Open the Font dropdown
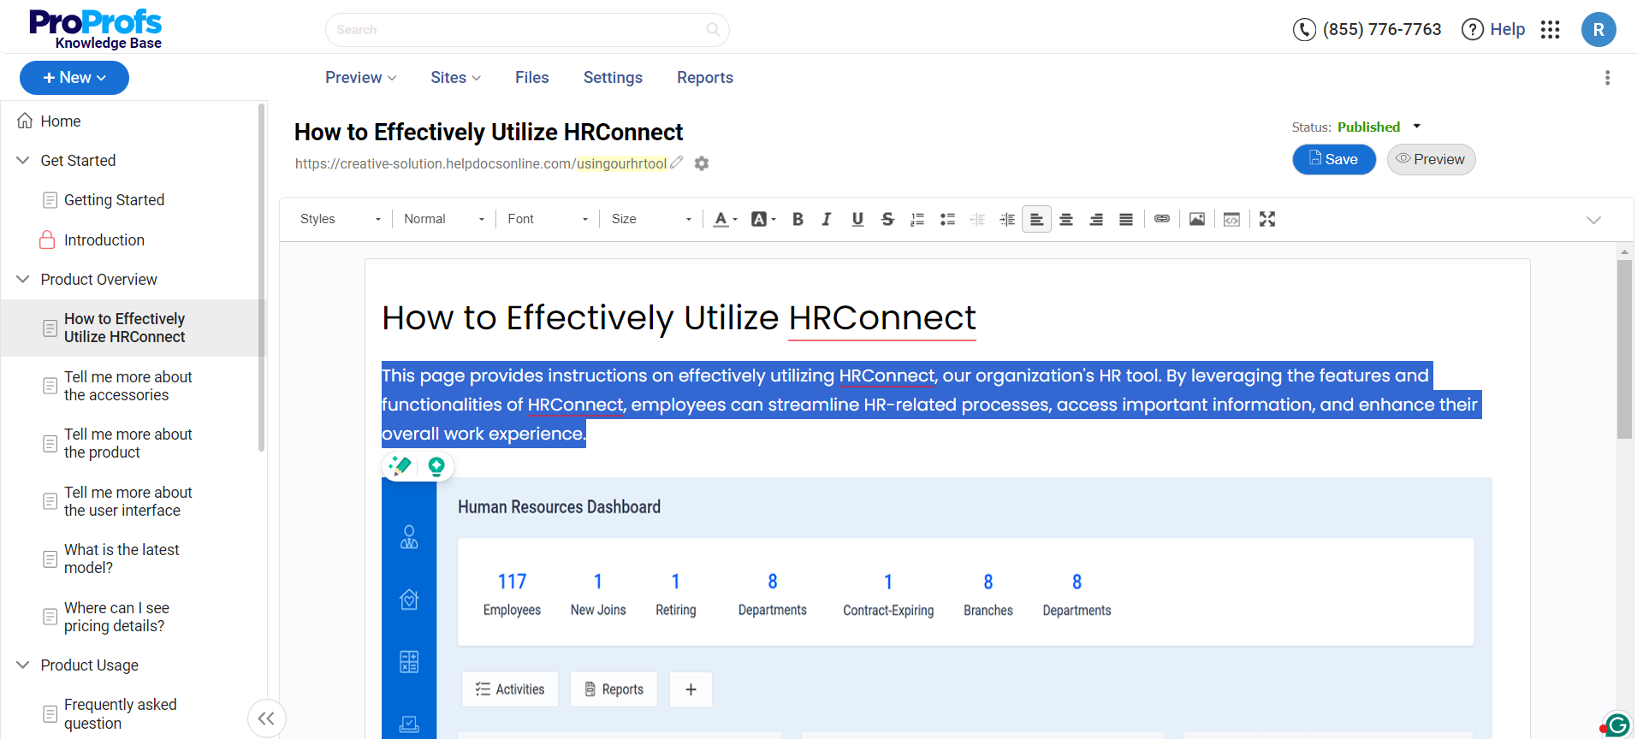Viewport: 1643px width, 739px height. click(548, 219)
